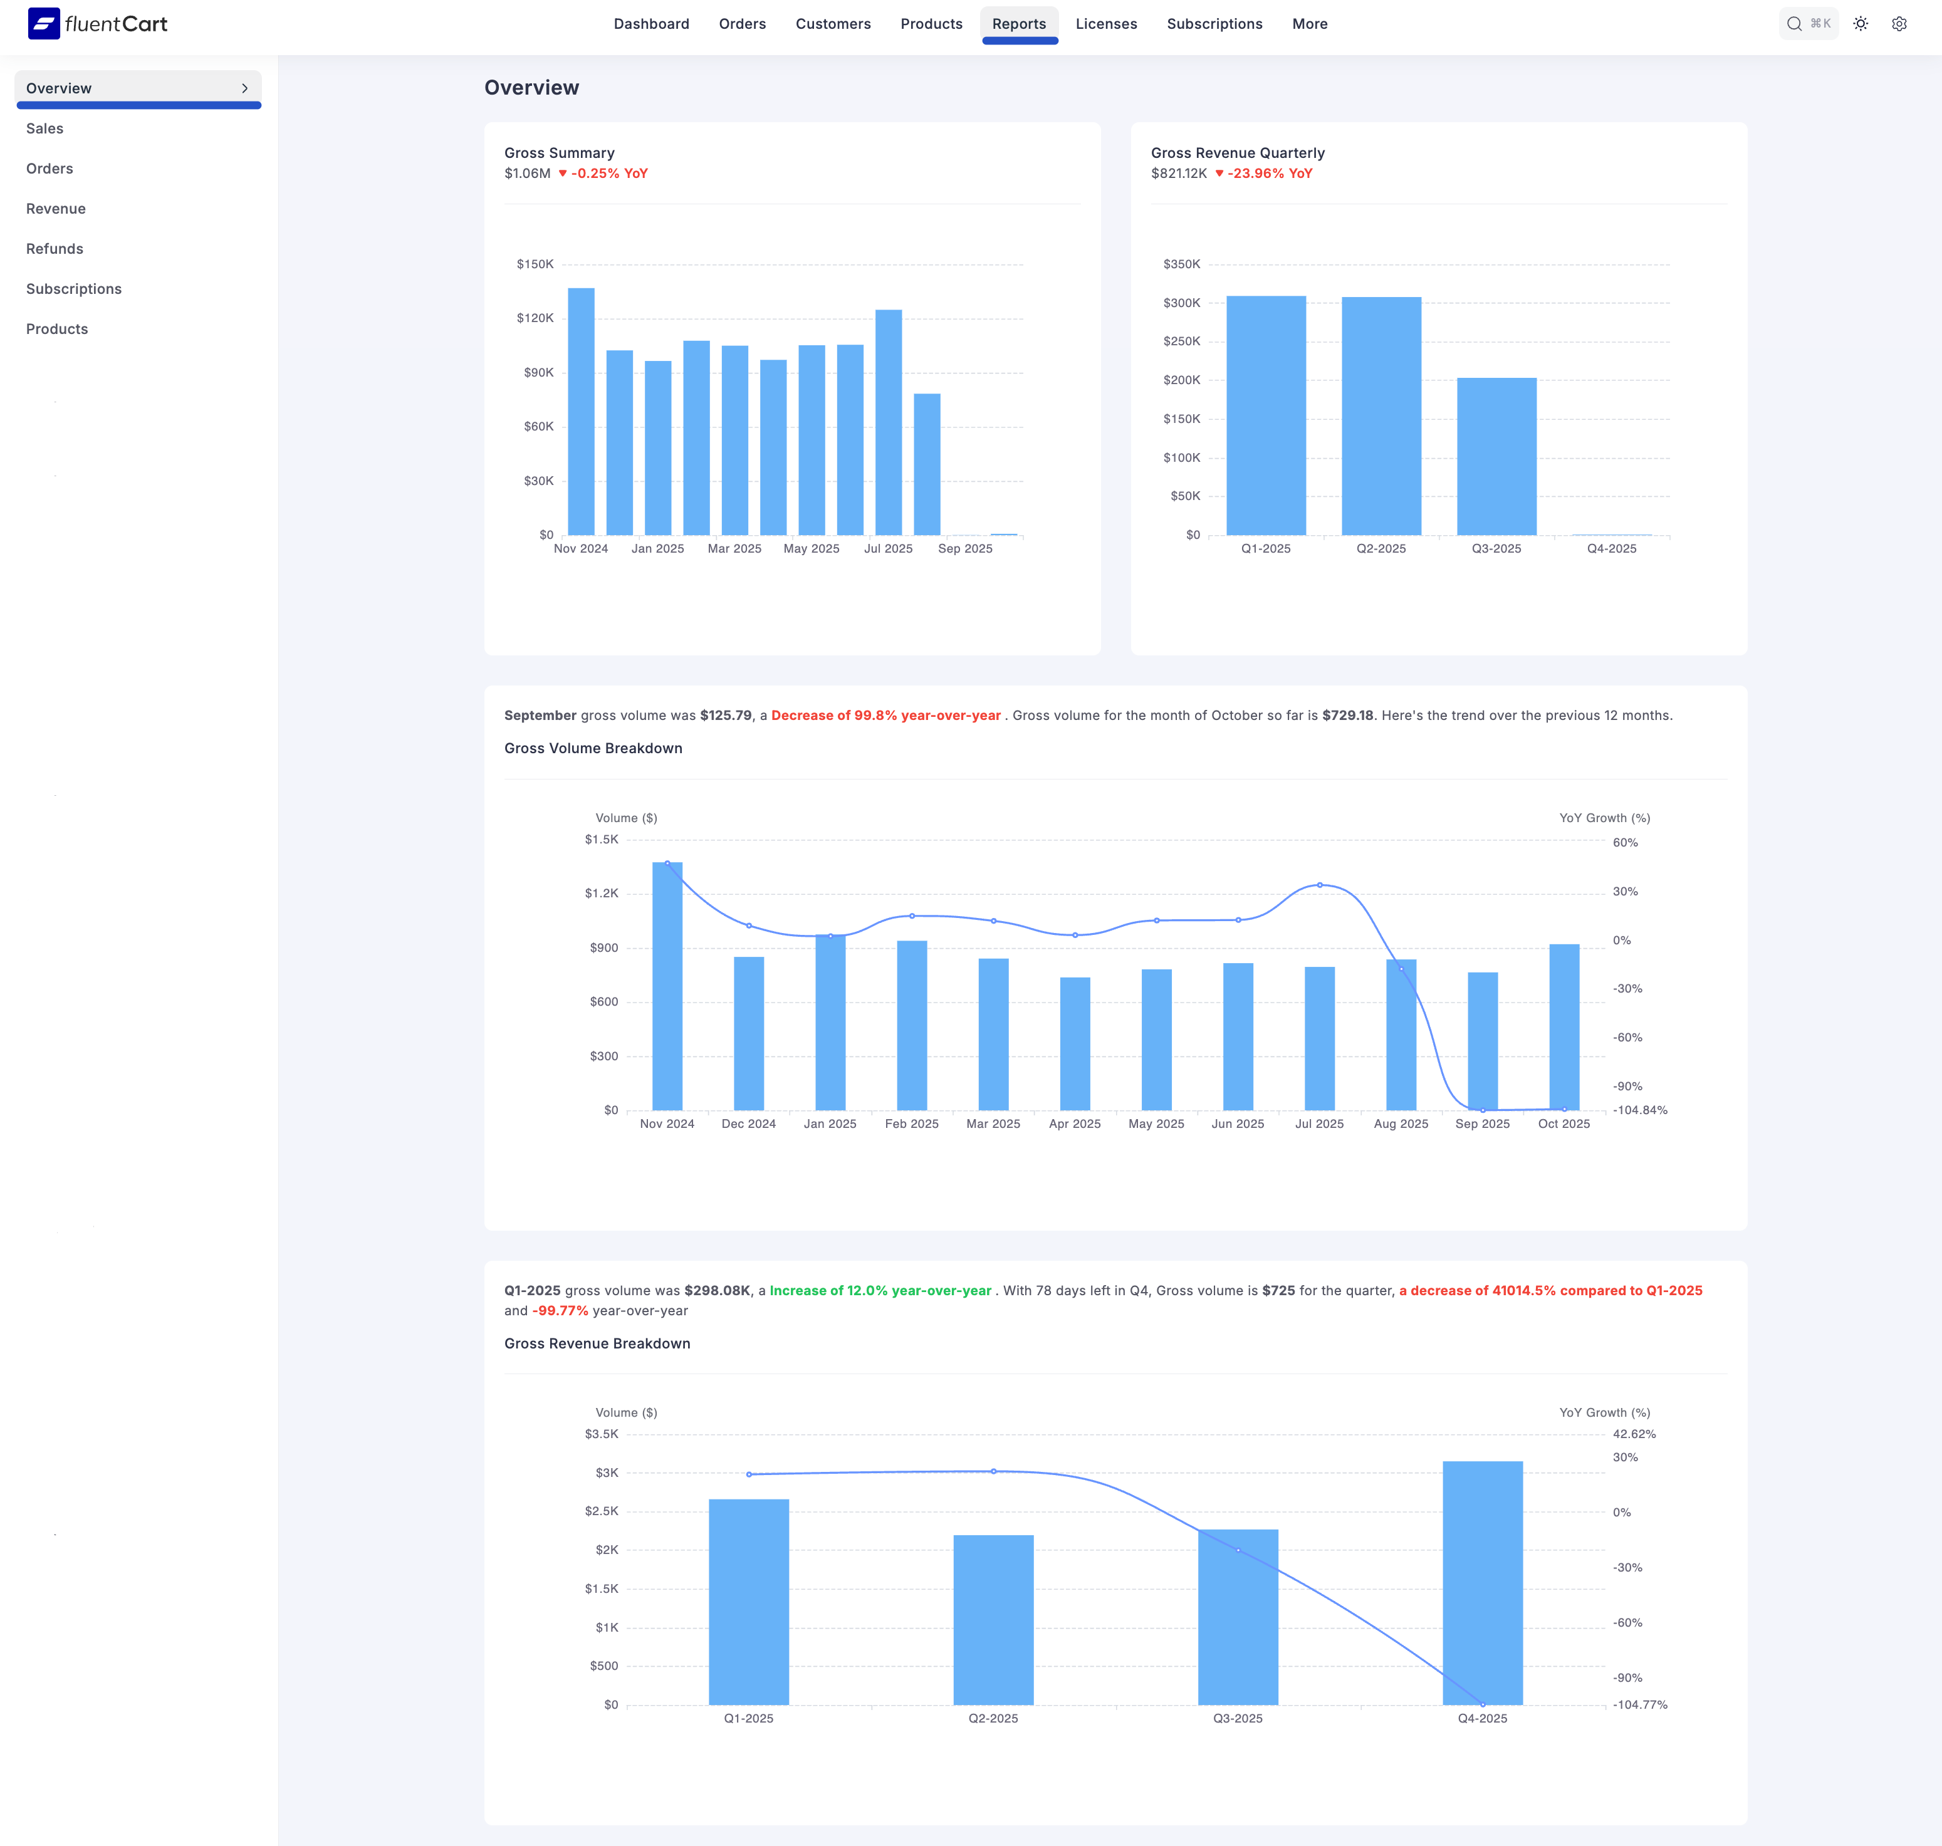The width and height of the screenshot is (1942, 1846).
Task: Select Sales in the reports sidebar
Action: point(44,129)
